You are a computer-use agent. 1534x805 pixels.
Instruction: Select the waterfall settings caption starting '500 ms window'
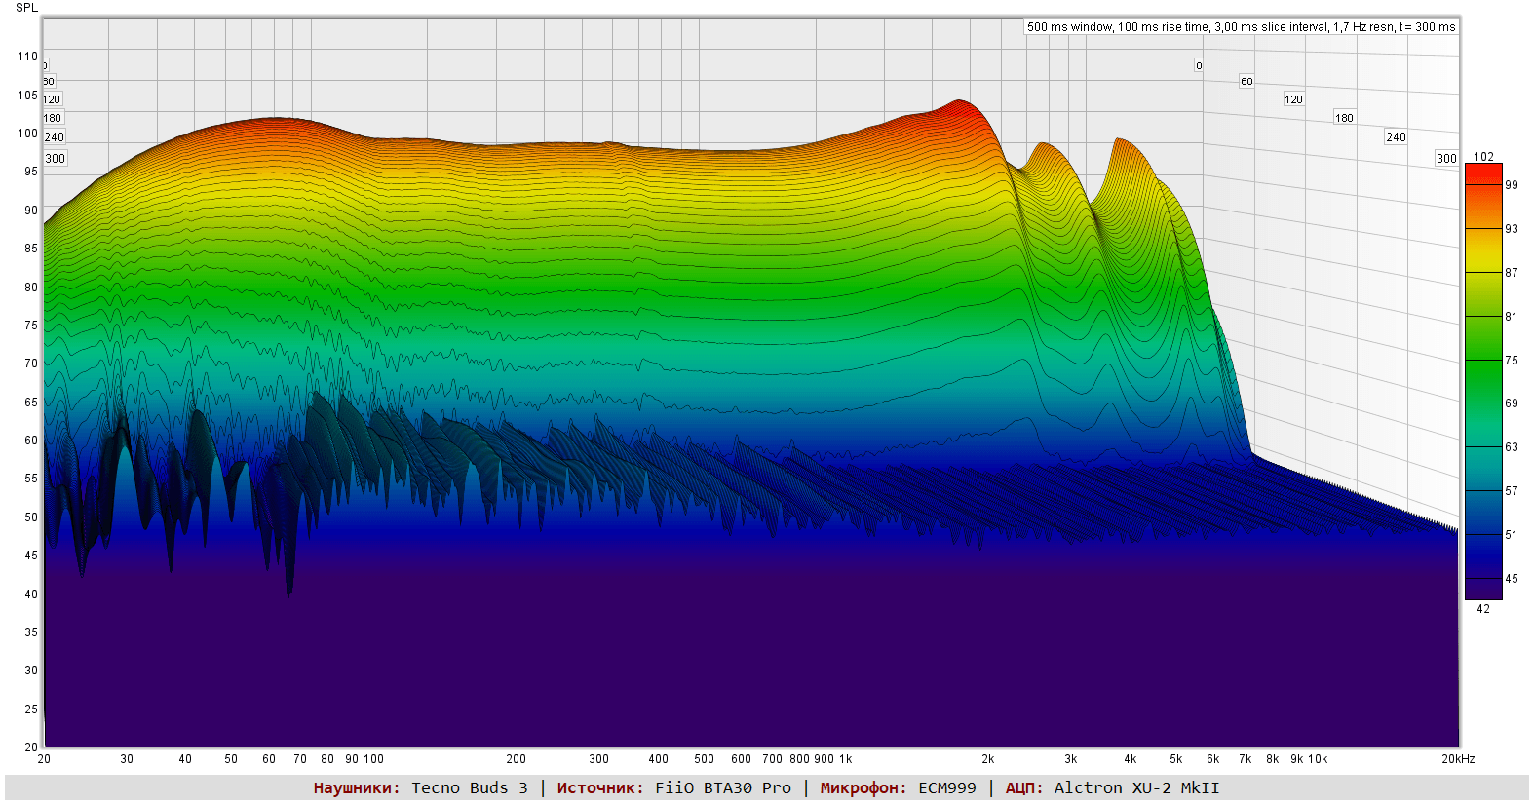tap(1241, 27)
